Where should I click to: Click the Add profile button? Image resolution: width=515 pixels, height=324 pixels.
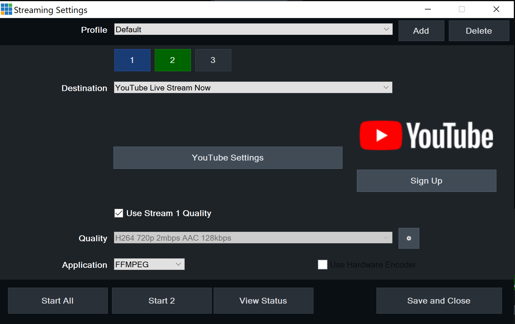point(421,31)
